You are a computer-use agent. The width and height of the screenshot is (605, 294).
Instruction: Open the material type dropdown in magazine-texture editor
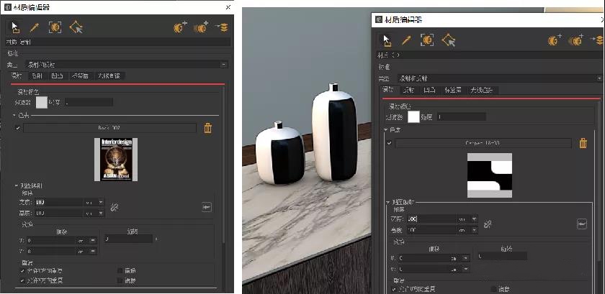[x=224, y=65]
